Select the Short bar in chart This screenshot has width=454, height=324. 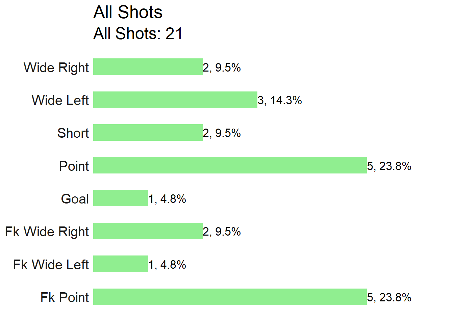point(148,132)
